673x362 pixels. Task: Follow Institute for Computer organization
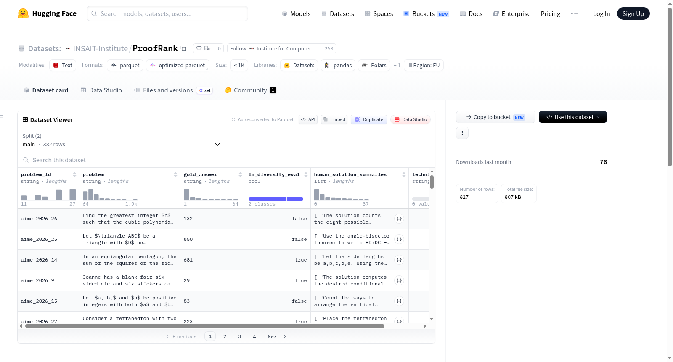pyautogui.click(x=275, y=48)
